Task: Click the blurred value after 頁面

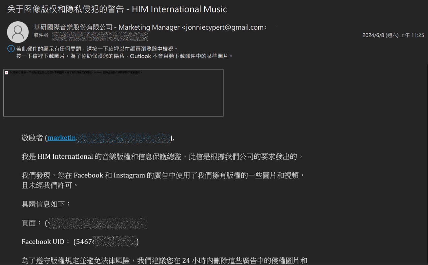Action: [x=97, y=223]
